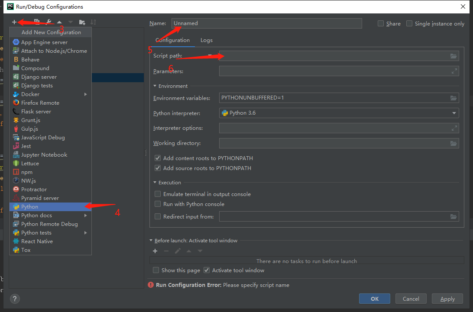Browse redirect input file folder icon
473x312 pixels.
click(x=454, y=217)
